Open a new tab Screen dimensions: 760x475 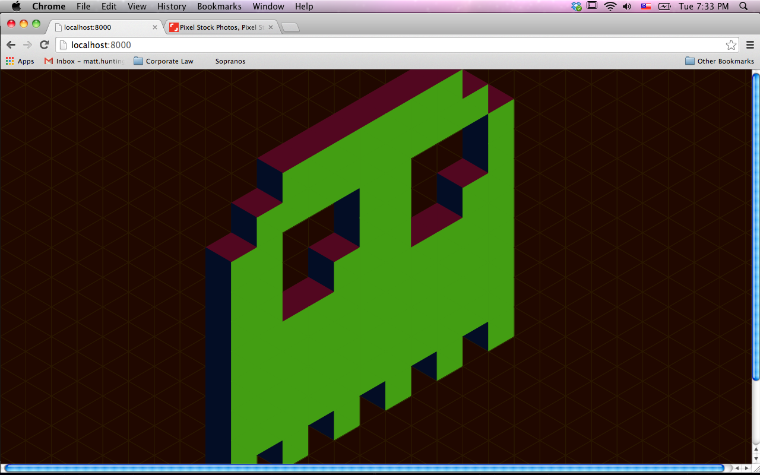pos(290,27)
